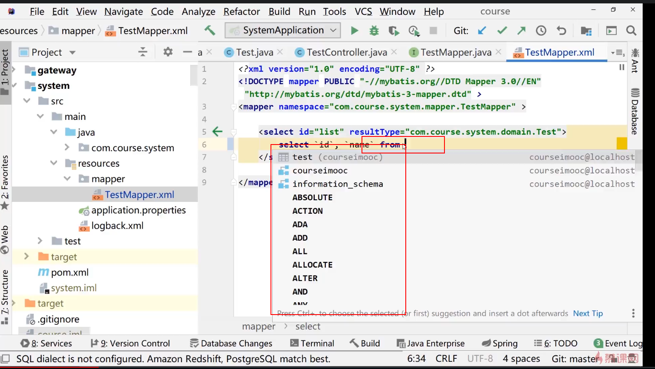Toggle the 1: Project tool window

5,72
